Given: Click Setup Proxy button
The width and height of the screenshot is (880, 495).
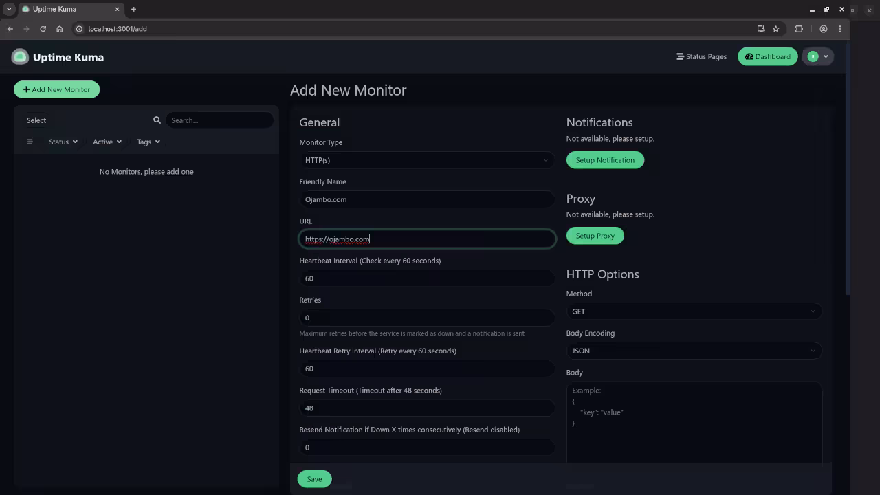Looking at the screenshot, I should pos(595,236).
